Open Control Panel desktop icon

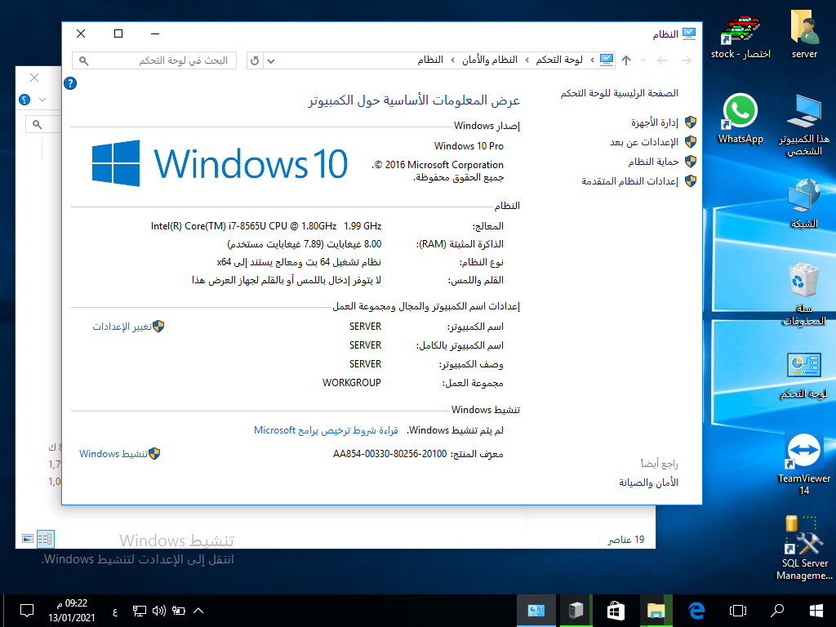coord(804,376)
